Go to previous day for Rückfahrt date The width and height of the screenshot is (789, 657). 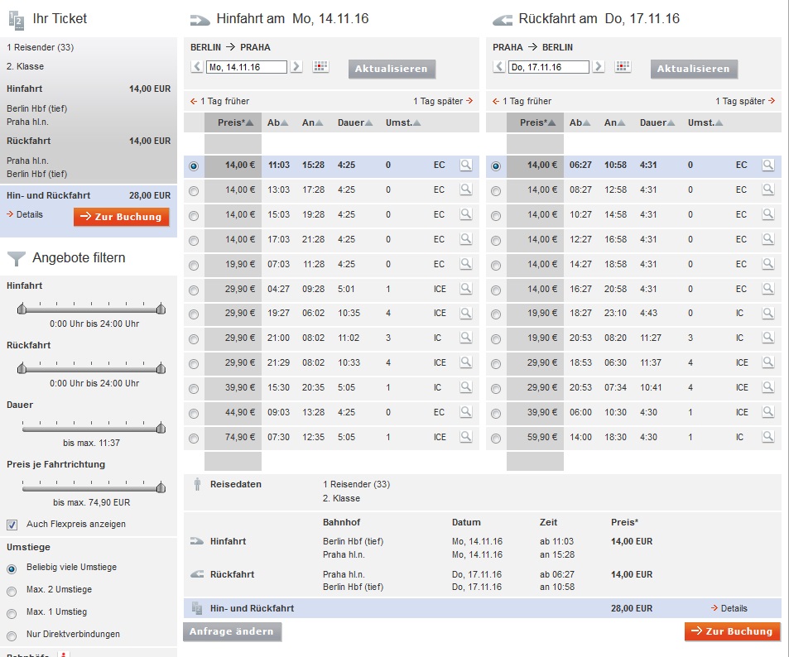[499, 66]
